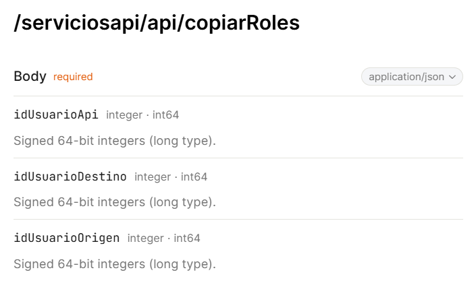
Task: Click the description text under idUsuarioDestino
Action: [x=115, y=202]
